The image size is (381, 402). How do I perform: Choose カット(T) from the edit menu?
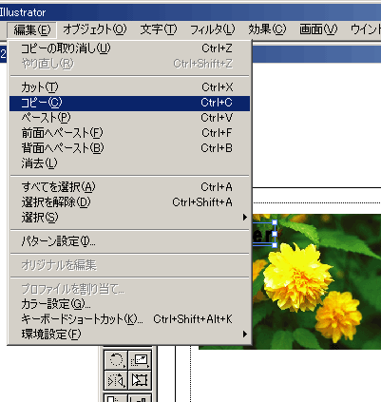129,87
